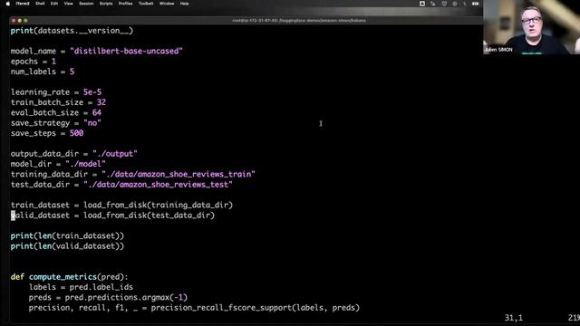Click the 'print(len(train_dataset))' line
Viewport: 580px width, 326px height.
click(x=67, y=235)
